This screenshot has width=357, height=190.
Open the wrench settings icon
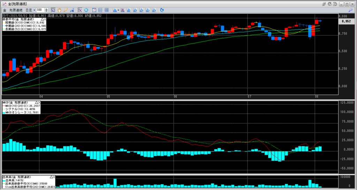[x=350, y=10]
